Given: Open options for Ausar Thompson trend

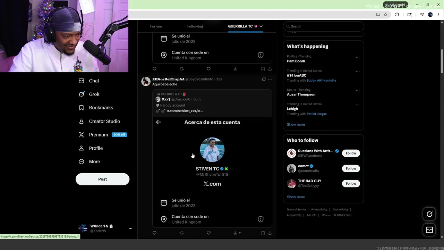Looking at the screenshot, I should [x=358, y=91].
